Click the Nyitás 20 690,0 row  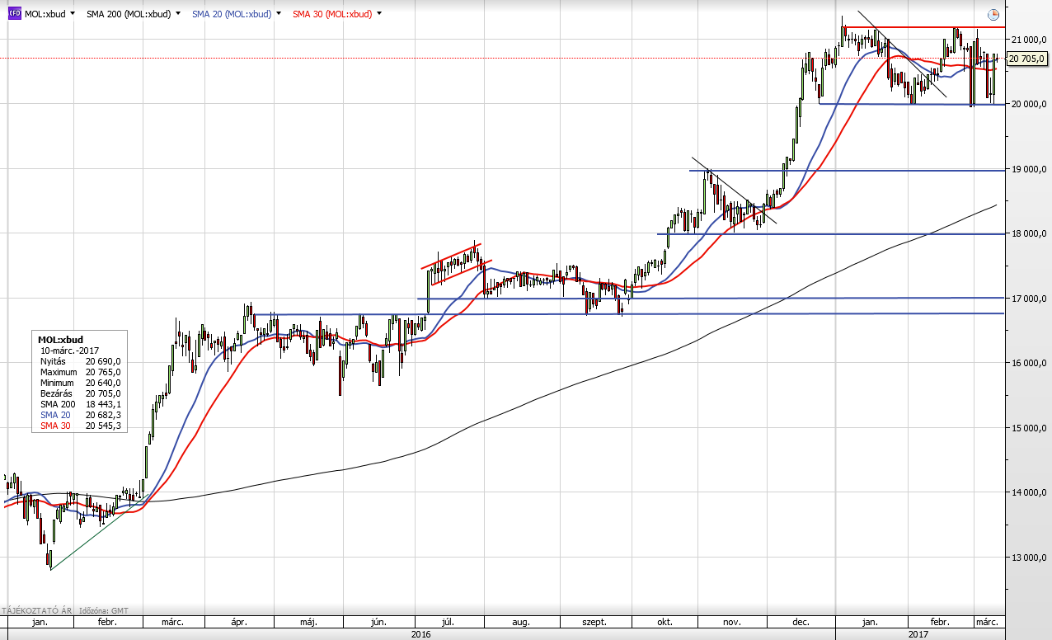click(x=80, y=361)
